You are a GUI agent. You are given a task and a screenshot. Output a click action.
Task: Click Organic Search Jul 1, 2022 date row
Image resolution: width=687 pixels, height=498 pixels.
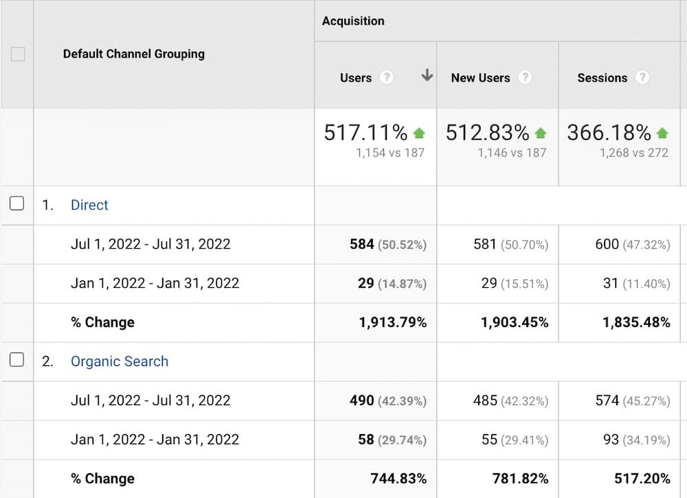(x=150, y=400)
